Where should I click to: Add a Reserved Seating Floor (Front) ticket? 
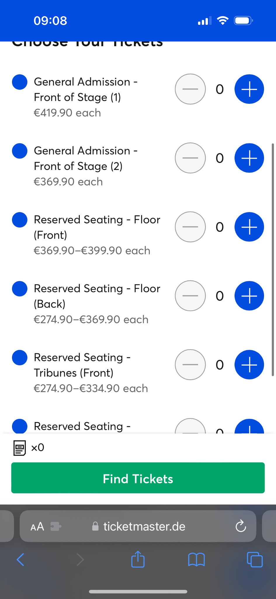249,227
